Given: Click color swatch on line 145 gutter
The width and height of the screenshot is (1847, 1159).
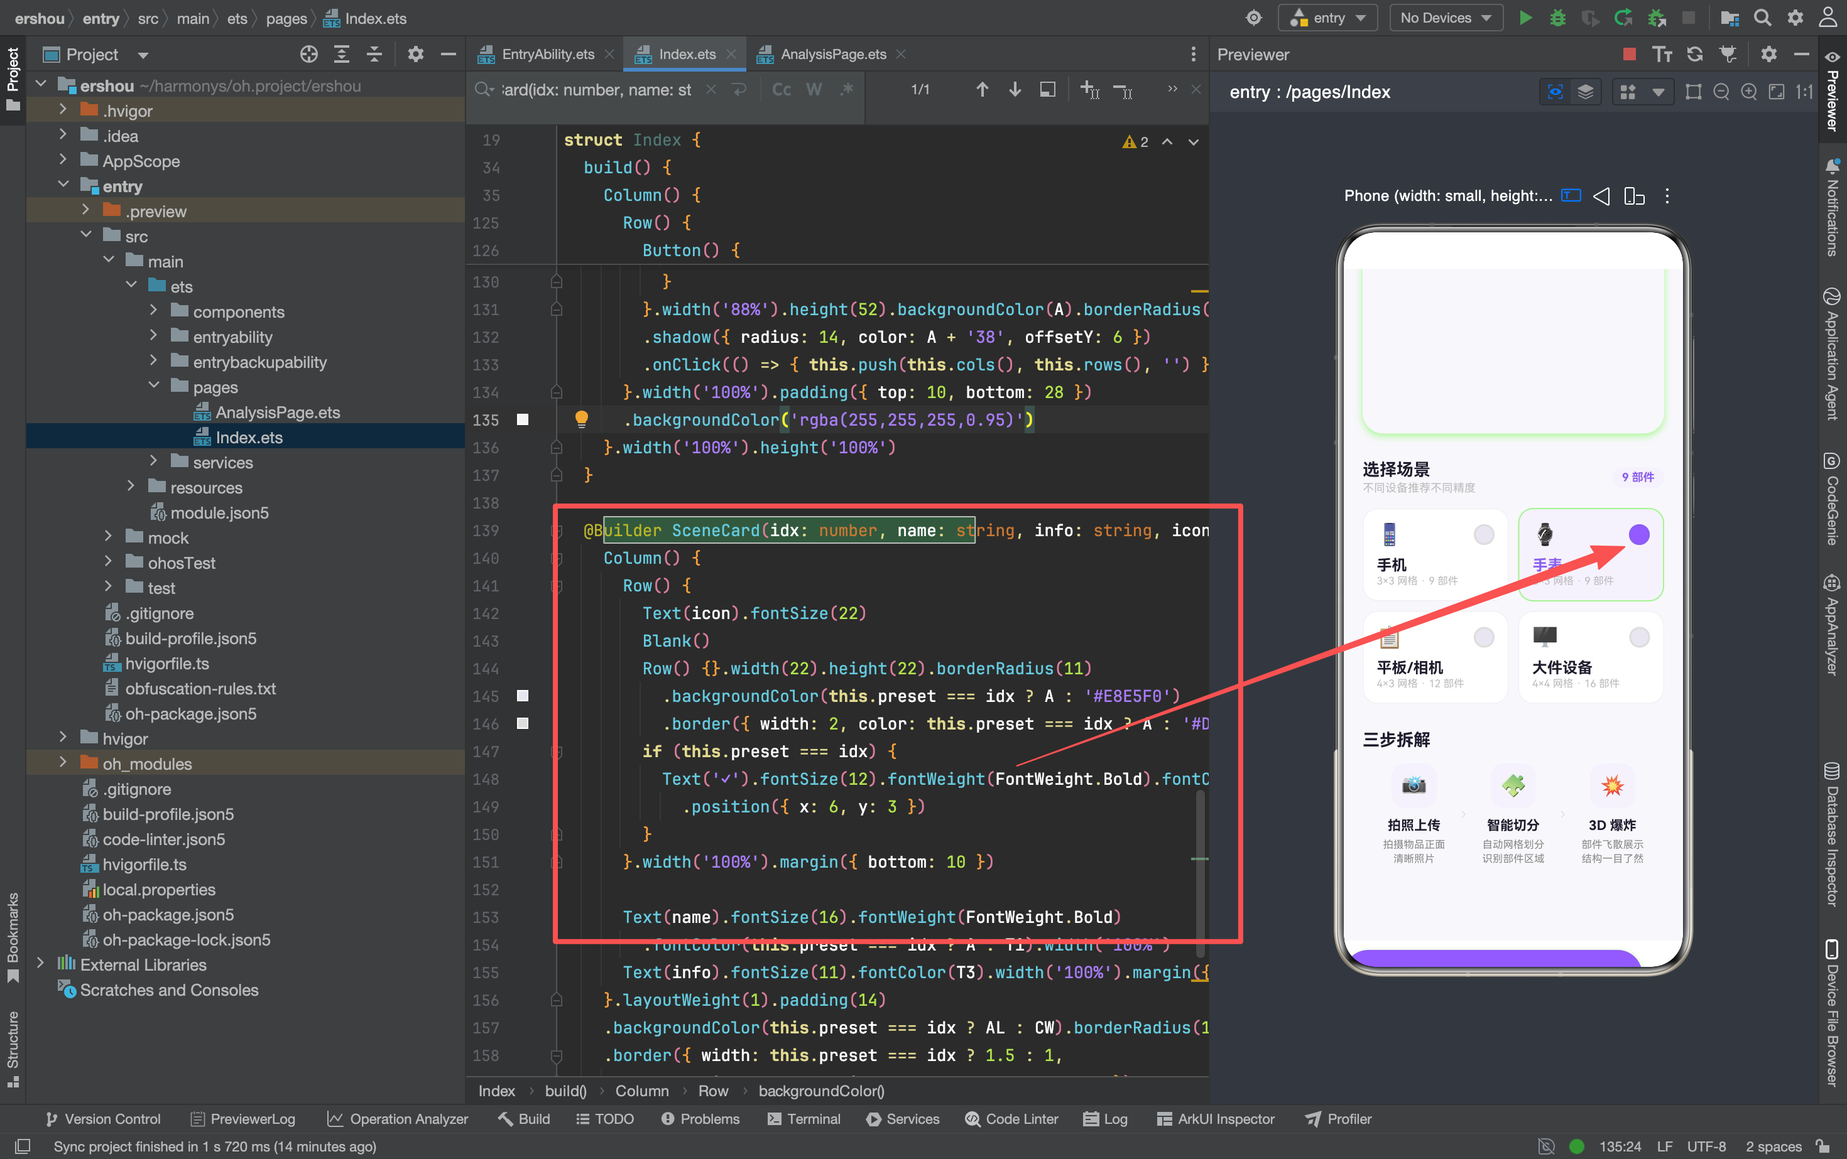Looking at the screenshot, I should pos(522,695).
